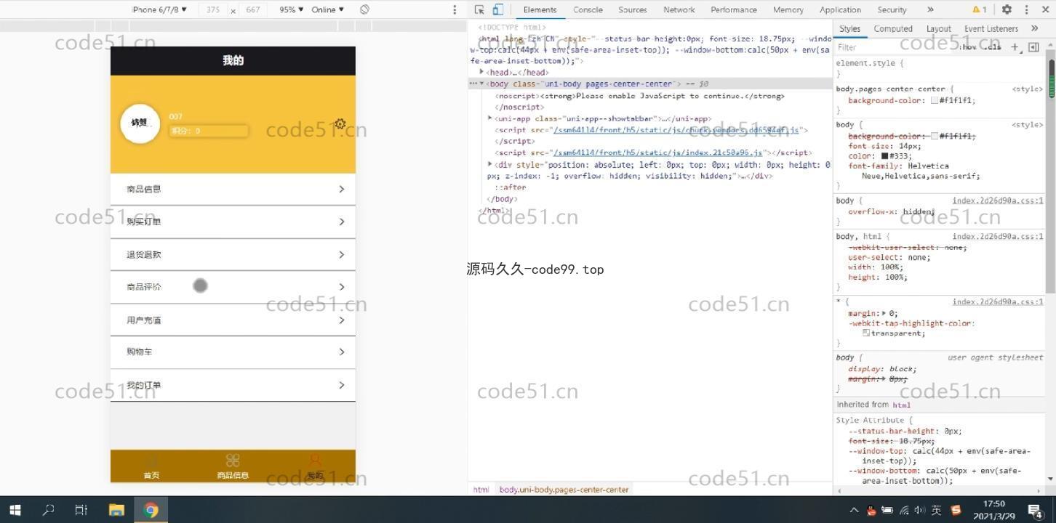Screen dimensions: 1056x523
Task: Open index.2d26d90a.css:1 link for overflow-x rule
Action: pyautogui.click(x=997, y=200)
